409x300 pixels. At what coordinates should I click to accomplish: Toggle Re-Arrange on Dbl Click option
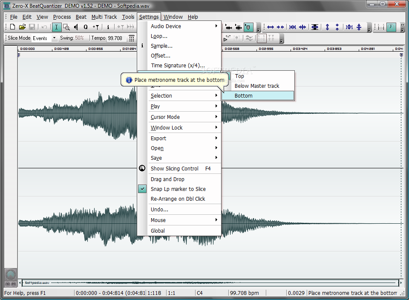179,199
